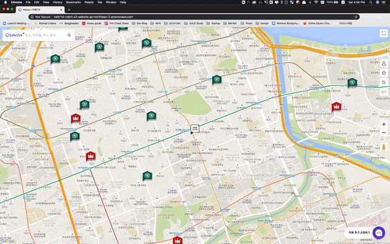Open the Bookmarks menu
The image size is (390, 244).
click(73, 2)
